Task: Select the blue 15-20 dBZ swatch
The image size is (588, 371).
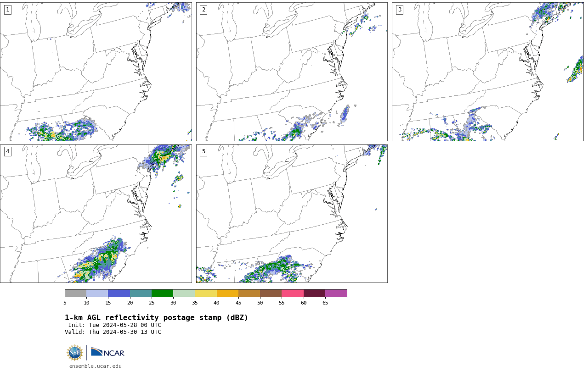Action: [x=119, y=293]
